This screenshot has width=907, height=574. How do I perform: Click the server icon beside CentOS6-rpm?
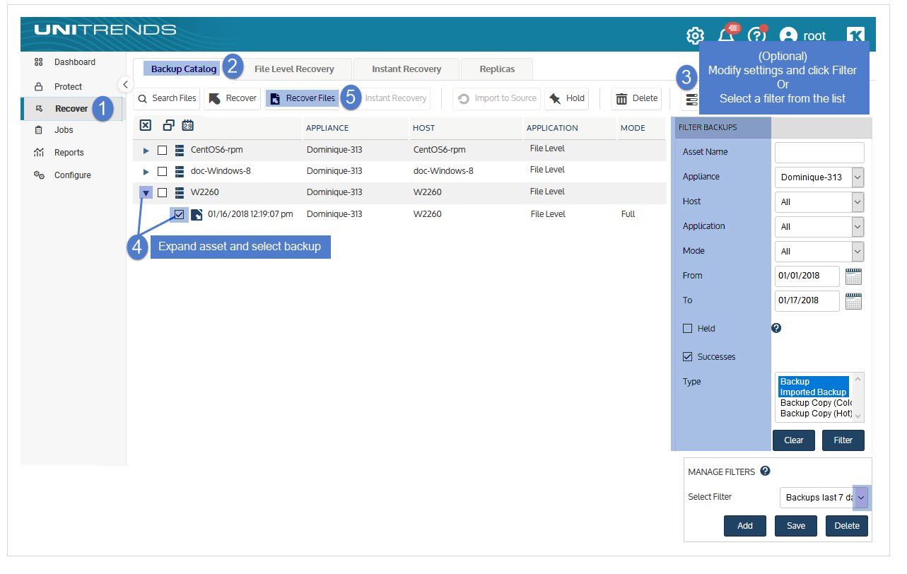tap(180, 151)
